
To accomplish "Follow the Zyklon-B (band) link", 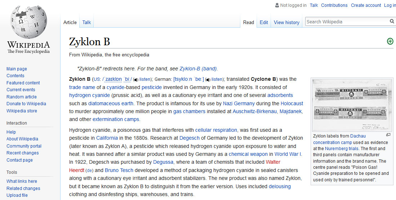I will coord(198,69).
